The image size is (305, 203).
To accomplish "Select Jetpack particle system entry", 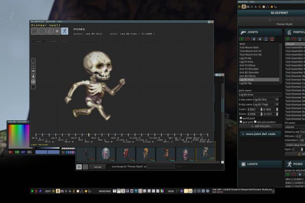I will pyautogui.click(x=295, y=44).
